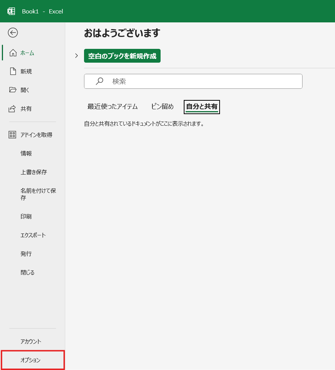This screenshot has width=335, height=370.
Task: Open the エクスポート menu item
Action: 33,235
